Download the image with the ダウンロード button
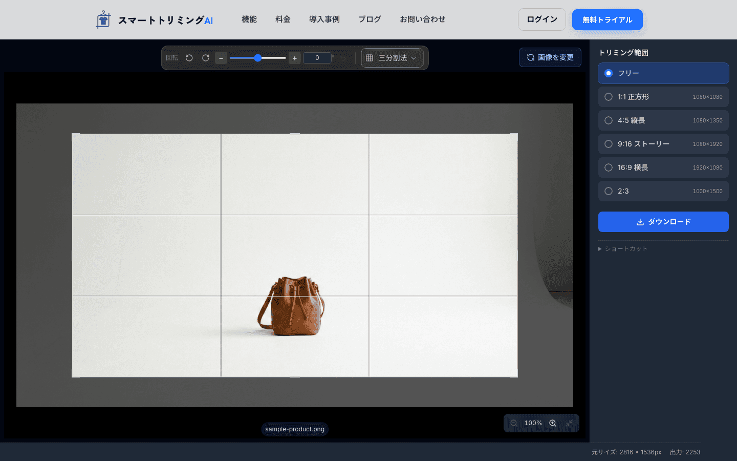Image resolution: width=737 pixels, height=461 pixels. (x=663, y=222)
